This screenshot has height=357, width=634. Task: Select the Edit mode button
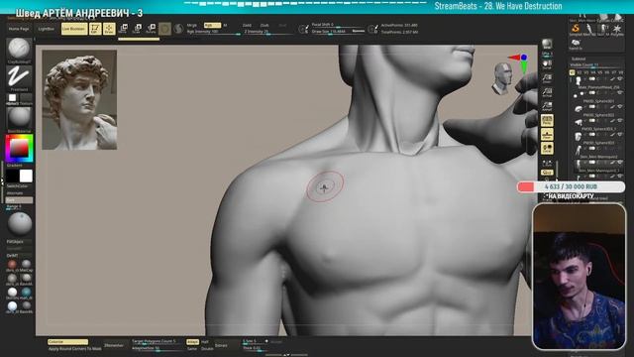pyautogui.click(x=95, y=29)
